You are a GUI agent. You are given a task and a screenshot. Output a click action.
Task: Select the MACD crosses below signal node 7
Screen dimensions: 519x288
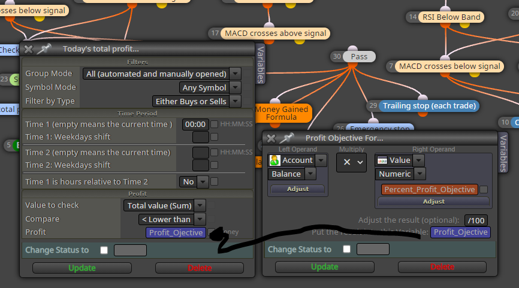click(449, 66)
